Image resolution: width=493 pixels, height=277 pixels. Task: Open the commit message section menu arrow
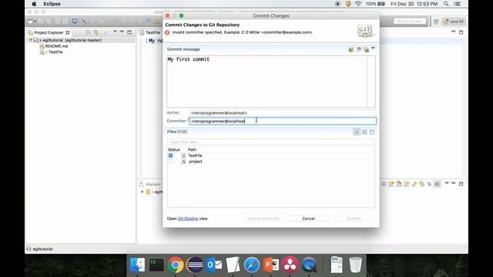[373, 48]
